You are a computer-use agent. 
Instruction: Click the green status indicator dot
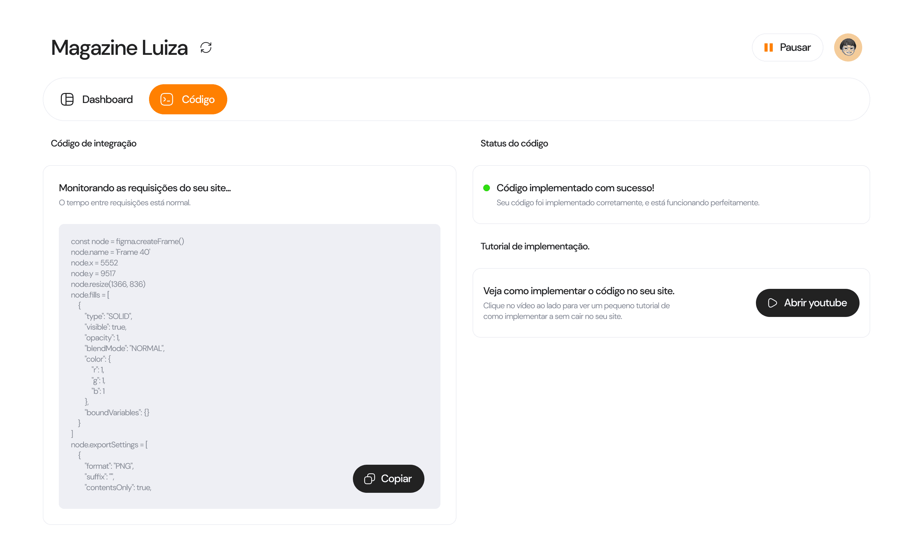[487, 188]
